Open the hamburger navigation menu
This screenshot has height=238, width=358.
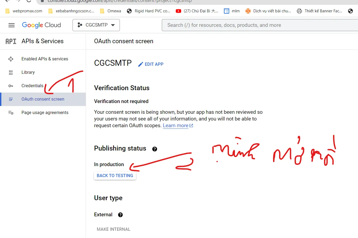[x=12, y=25]
